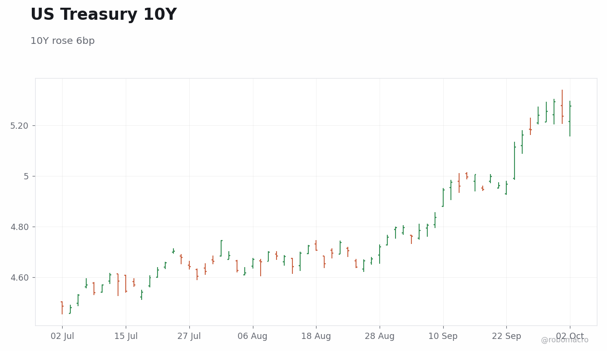Select the 27 Jul x-axis label
The width and height of the screenshot is (607, 351).
point(189,337)
